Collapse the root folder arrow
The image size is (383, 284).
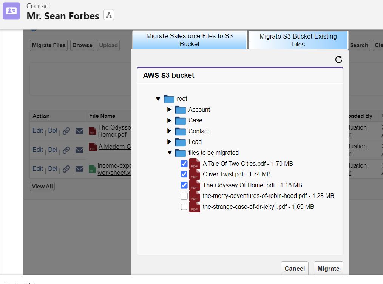coord(158,99)
